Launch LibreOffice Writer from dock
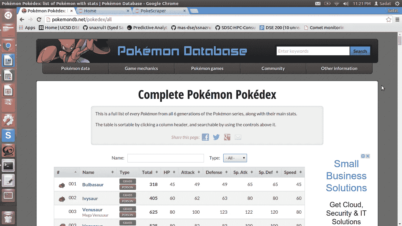402x226 pixels. pos(8,61)
